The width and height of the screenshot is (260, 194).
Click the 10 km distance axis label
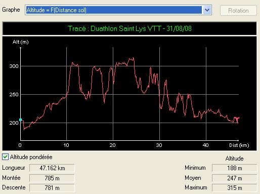(x=66, y=145)
